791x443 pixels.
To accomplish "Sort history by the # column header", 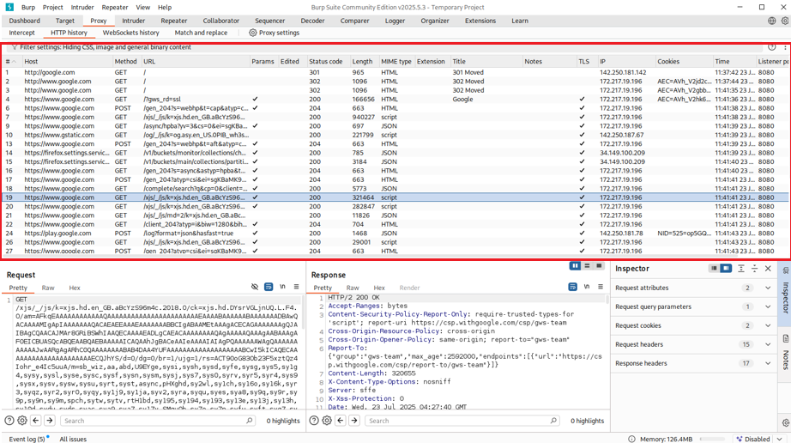I will pyautogui.click(x=11, y=62).
